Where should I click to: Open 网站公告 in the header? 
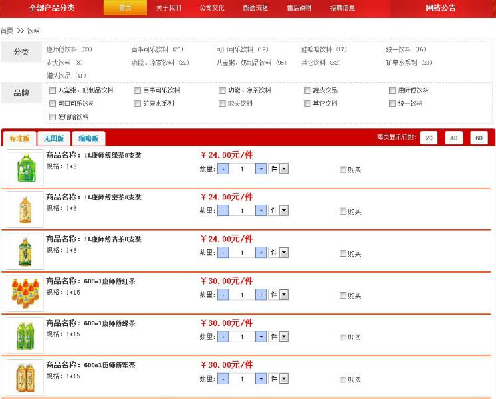(x=441, y=7)
